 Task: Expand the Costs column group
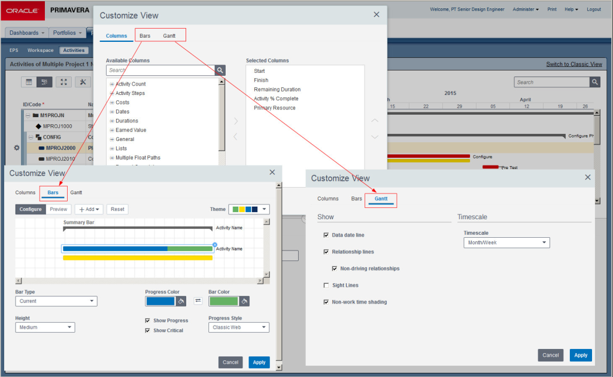[x=112, y=102]
